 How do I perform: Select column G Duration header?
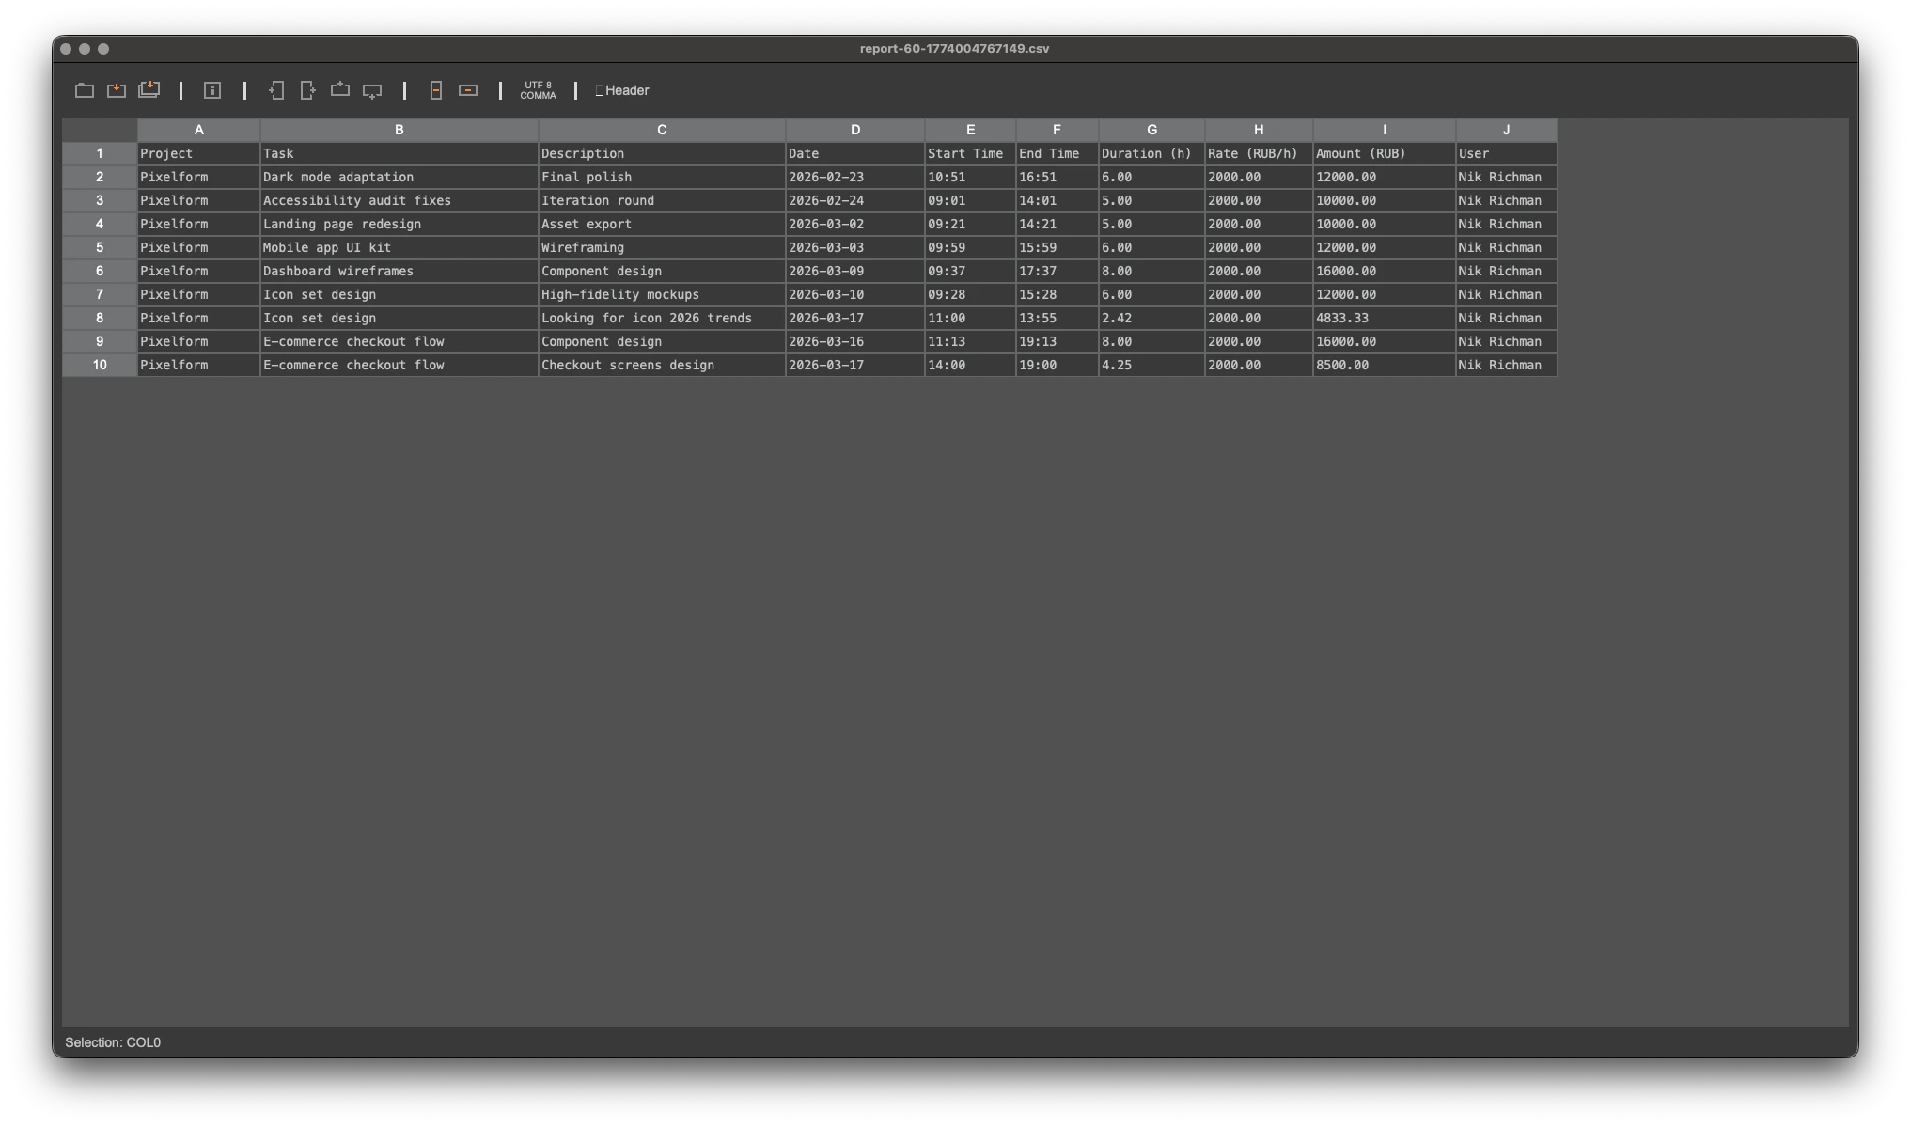coord(1151,130)
